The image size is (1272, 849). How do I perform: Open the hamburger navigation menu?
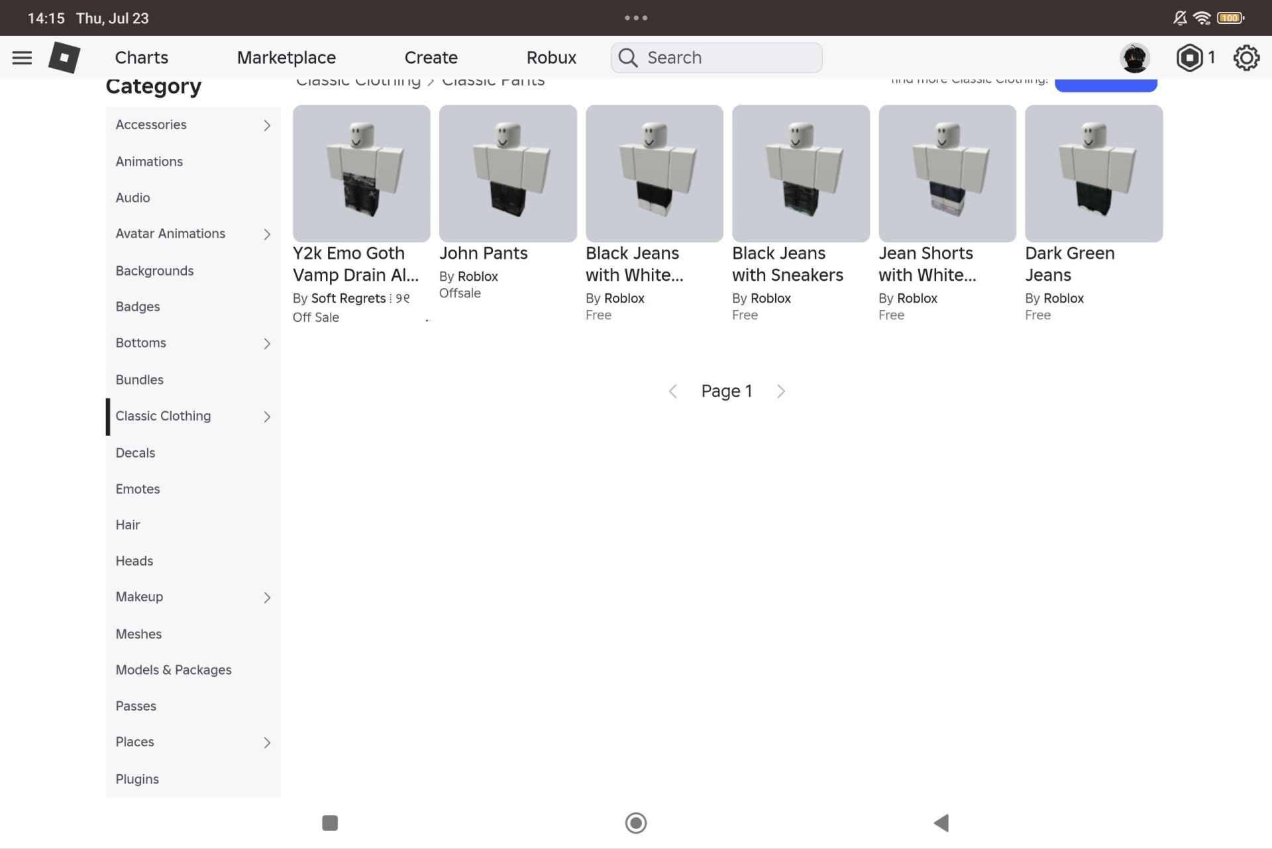pos(22,58)
